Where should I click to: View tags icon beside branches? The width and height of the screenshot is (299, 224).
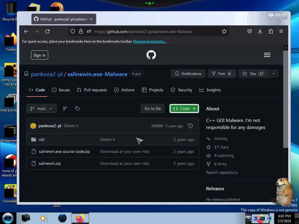77,108
